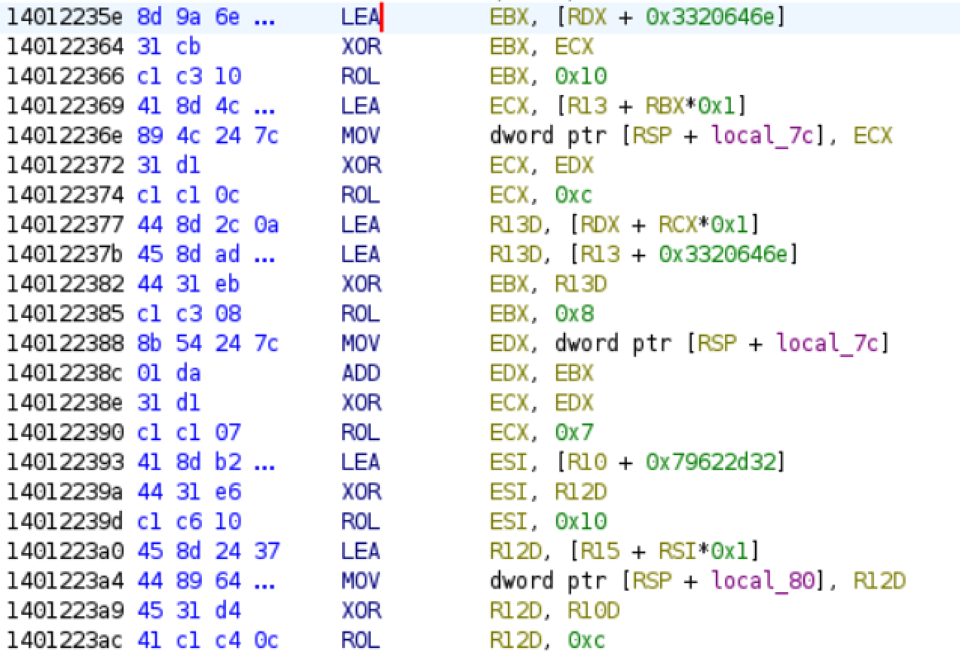Click operand 'R13D, [RDX + RCX*0x1]'

(624, 225)
